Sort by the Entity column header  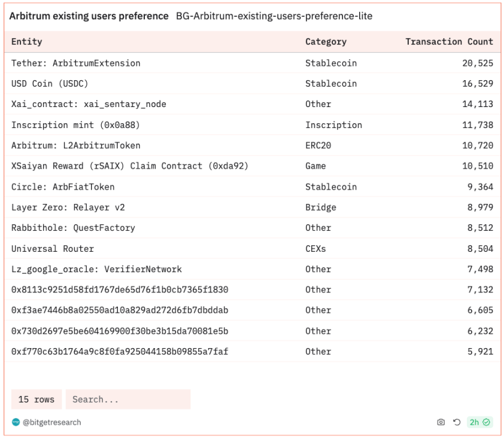(27, 41)
